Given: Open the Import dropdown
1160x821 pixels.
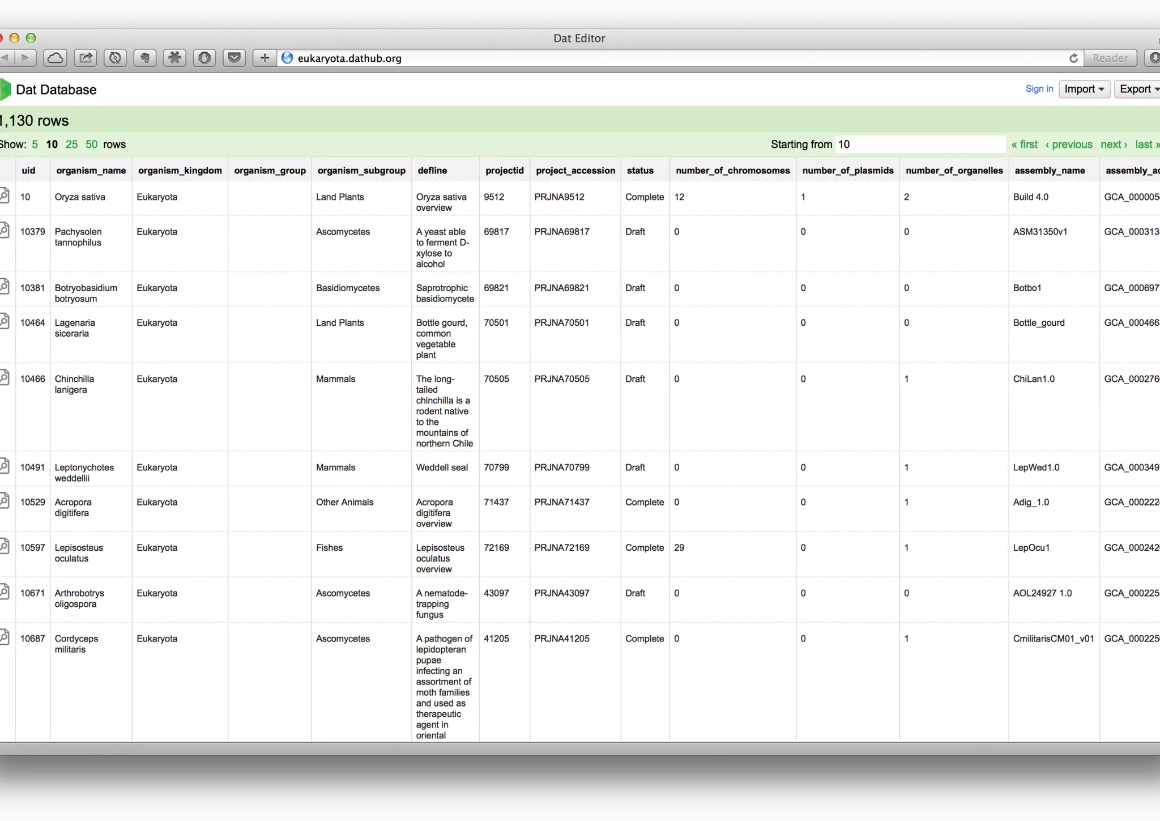Looking at the screenshot, I should pos(1084,89).
